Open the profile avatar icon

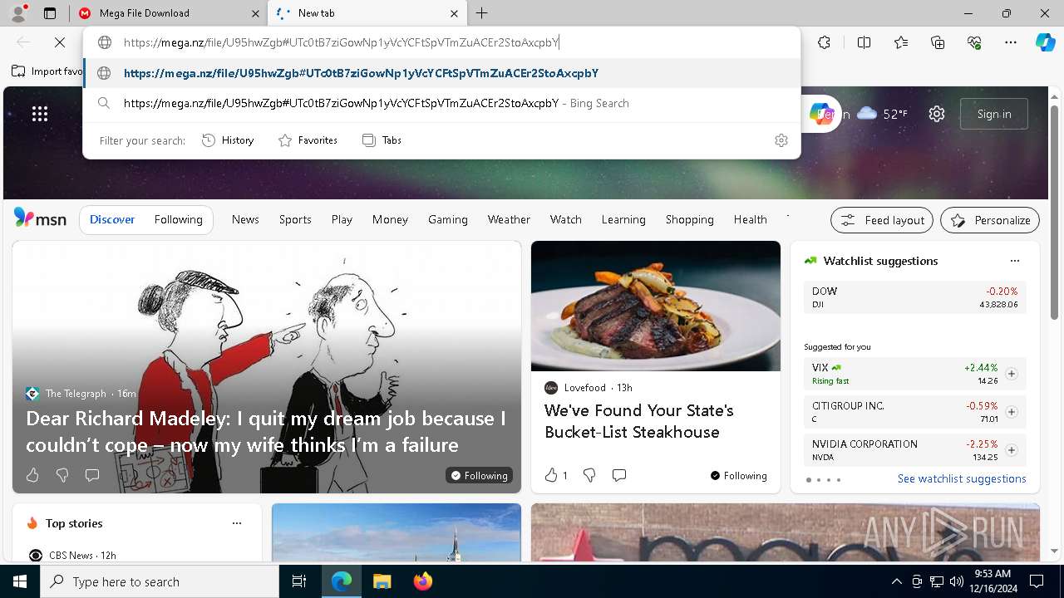pos(18,13)
